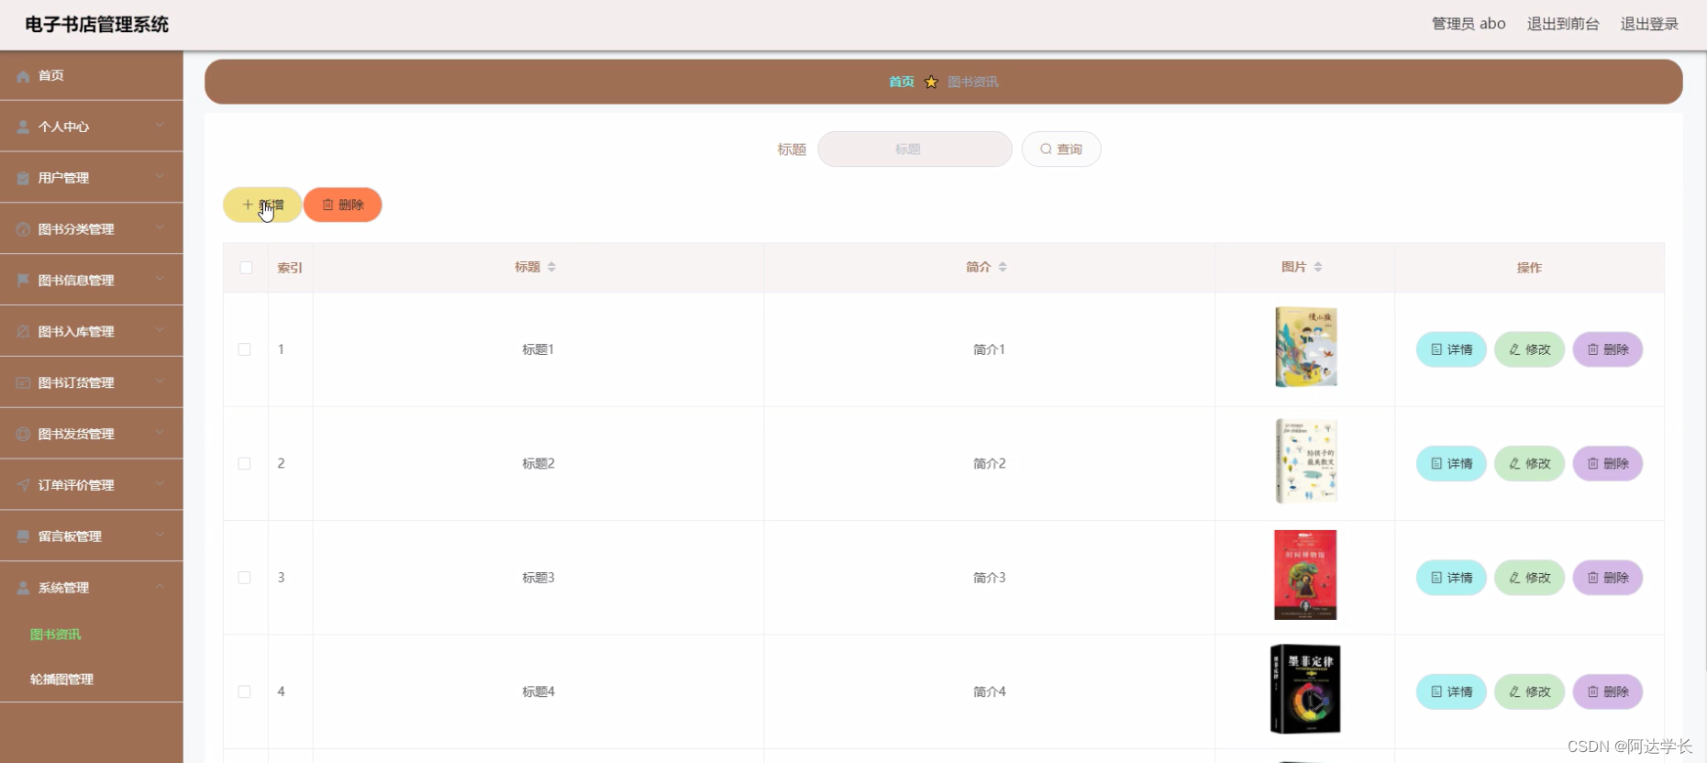Click the paper-plane icon beside 订单评价管理
The width and height of the screenshot is (1707, 763).
coord(23,485)
